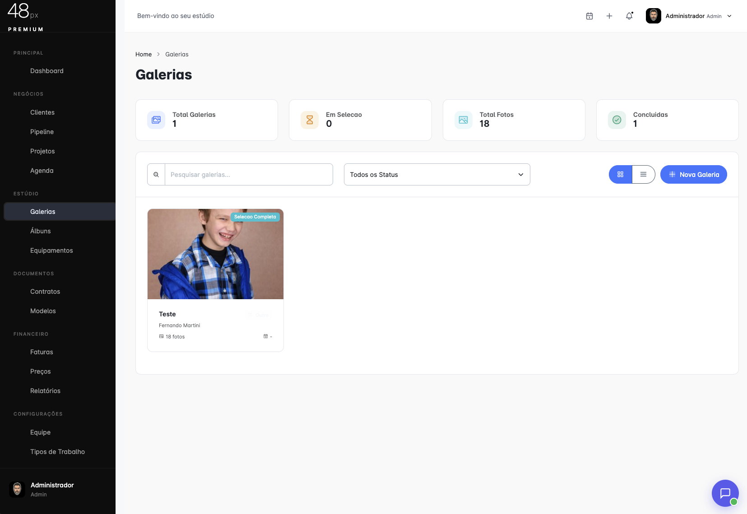Open the notifications bell
Image resolution: width=747 pixels, height=514 pixels.
tap(629, 16)
